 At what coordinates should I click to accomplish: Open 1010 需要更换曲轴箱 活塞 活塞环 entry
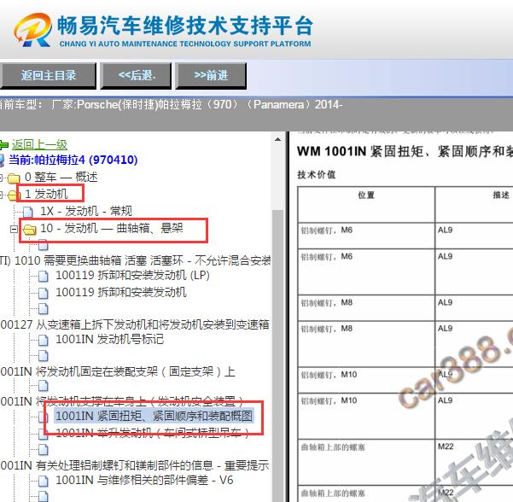click(x=136, y=260)
